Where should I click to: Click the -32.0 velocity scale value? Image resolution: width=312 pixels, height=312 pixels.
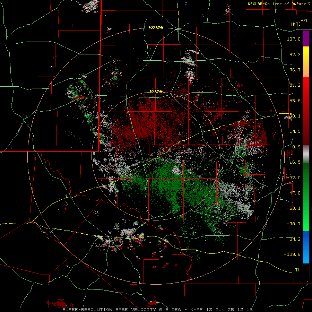(x=294, y=178)
